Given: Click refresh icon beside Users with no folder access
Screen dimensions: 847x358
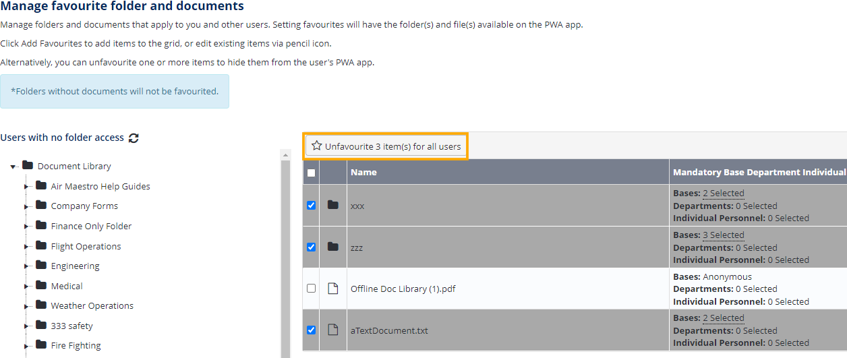Looking at the screenshot, I should (x=134, y=138).
